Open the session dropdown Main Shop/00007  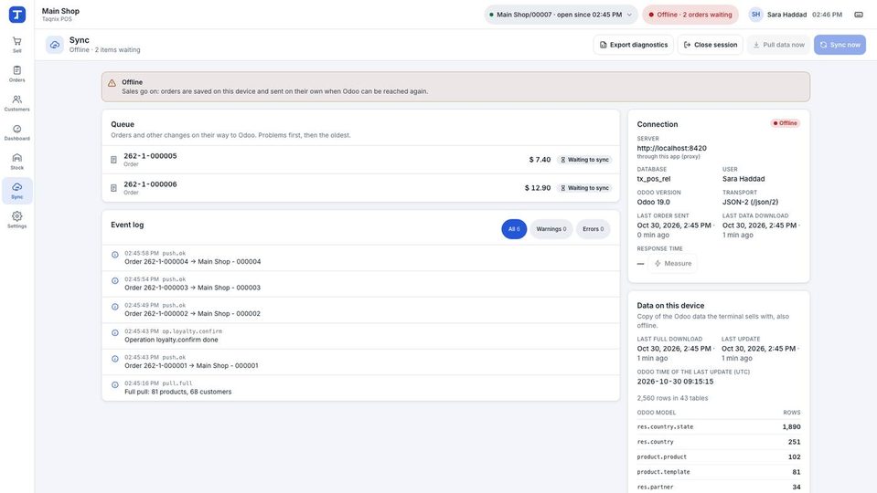[x=561, y=15]
